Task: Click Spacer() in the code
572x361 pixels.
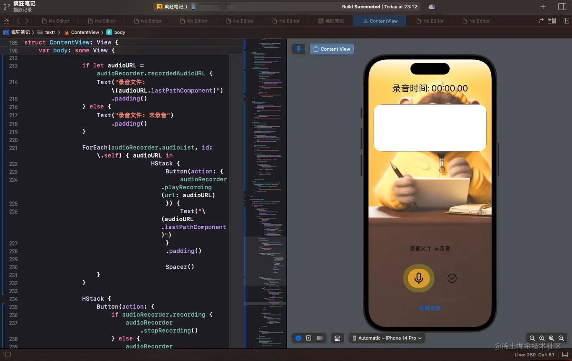Action: coord(180,267)
